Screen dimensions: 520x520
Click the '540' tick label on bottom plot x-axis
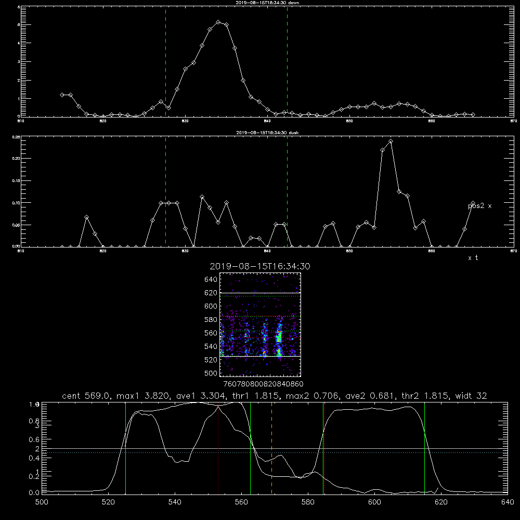point(175,502)
